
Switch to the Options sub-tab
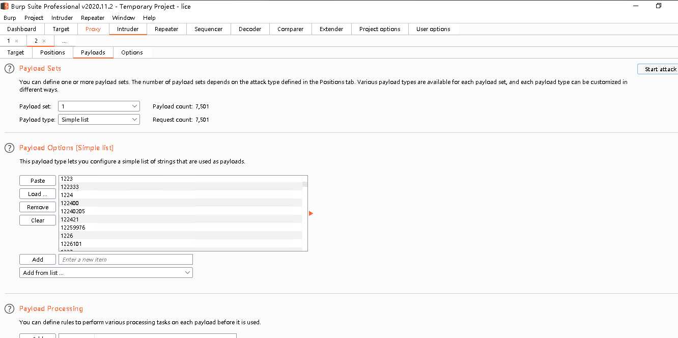pyautogui.click(x=132, y=52)
